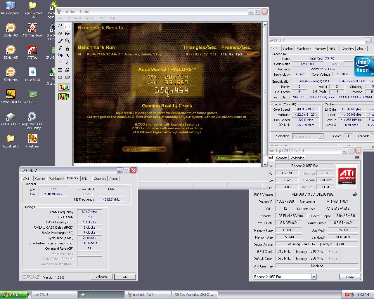This screenshot has height=299, width=374.
Task: Click the GPU Clock 716 MHz field
Action: pyautogui.click(x=284, y=251)
